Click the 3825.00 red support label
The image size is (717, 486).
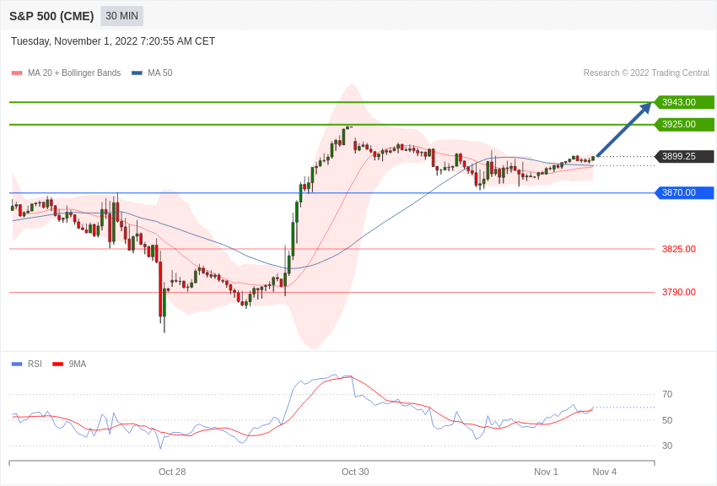pyautogui.click(x=678, y=249)
